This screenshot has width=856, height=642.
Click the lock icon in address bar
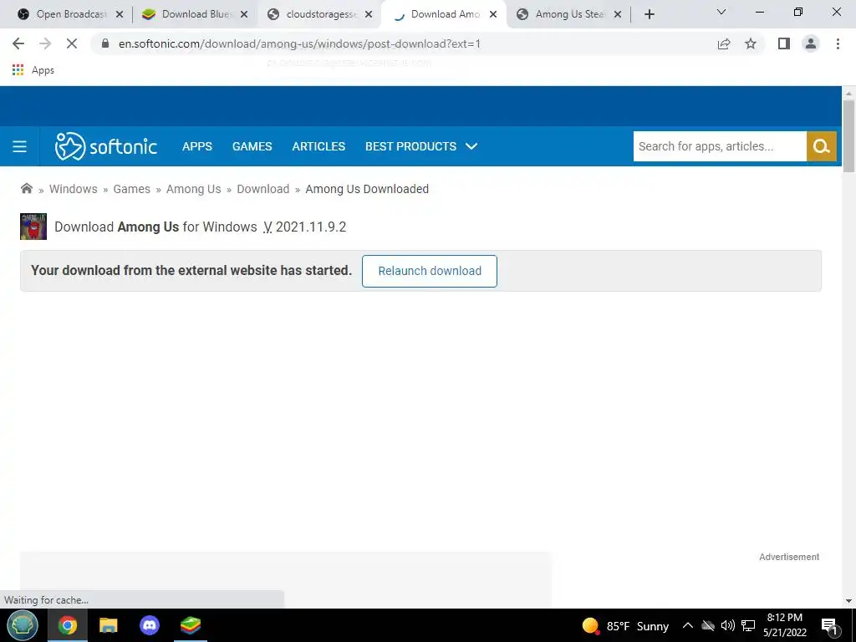coord(105,43)
